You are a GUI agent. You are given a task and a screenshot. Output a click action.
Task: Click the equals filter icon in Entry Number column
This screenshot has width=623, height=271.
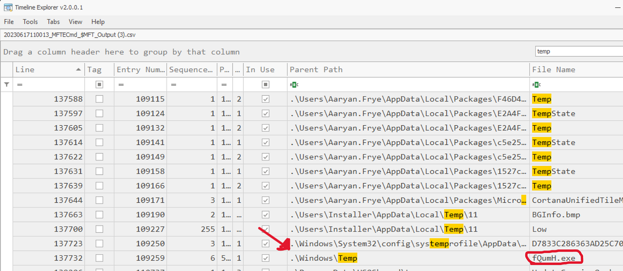tap(120, 84)
